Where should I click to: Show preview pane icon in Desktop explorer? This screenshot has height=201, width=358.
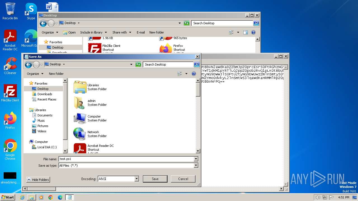245,32
